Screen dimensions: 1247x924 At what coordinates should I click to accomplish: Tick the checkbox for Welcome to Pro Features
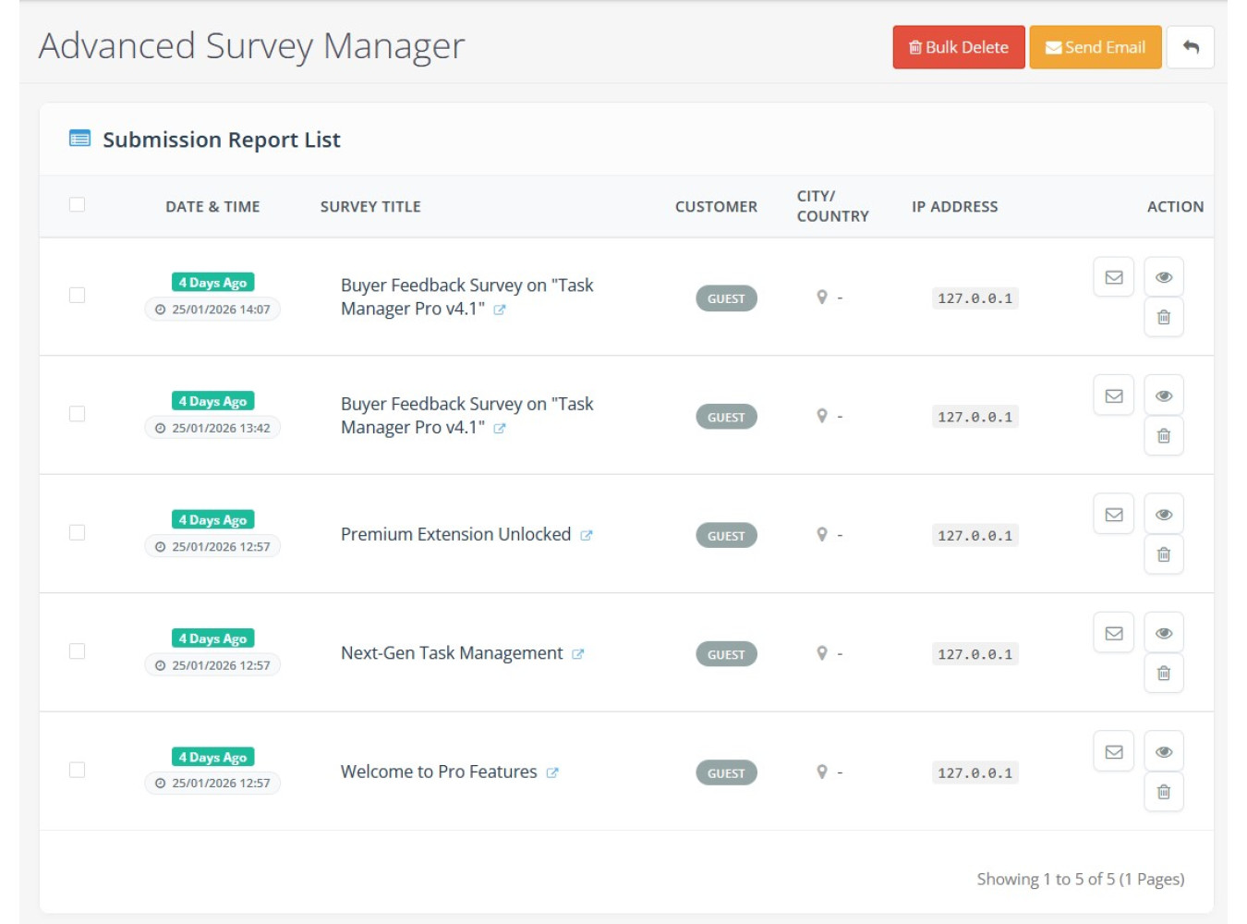[x=78, y=771]
